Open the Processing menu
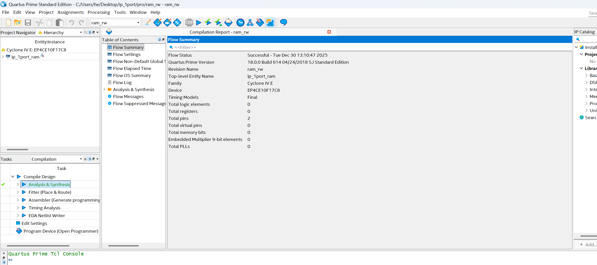The width and height of the screenshot is (597, 265). pos(99,12)
